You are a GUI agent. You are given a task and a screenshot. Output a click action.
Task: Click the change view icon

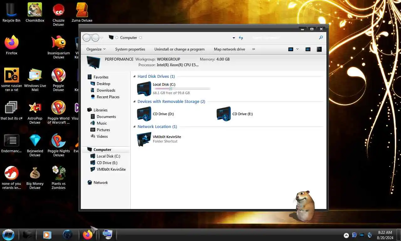(x=291, y=49)
